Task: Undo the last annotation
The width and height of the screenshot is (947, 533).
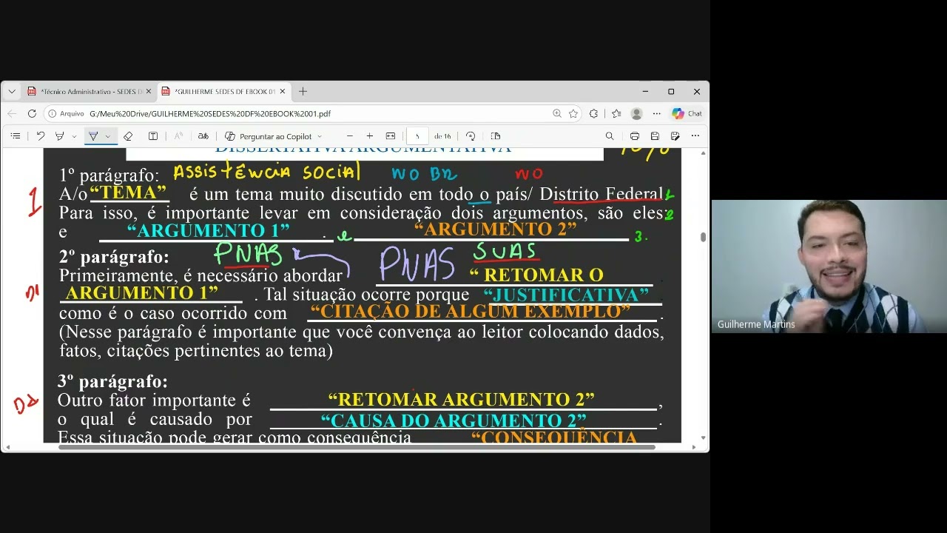Action: (41, 136)
